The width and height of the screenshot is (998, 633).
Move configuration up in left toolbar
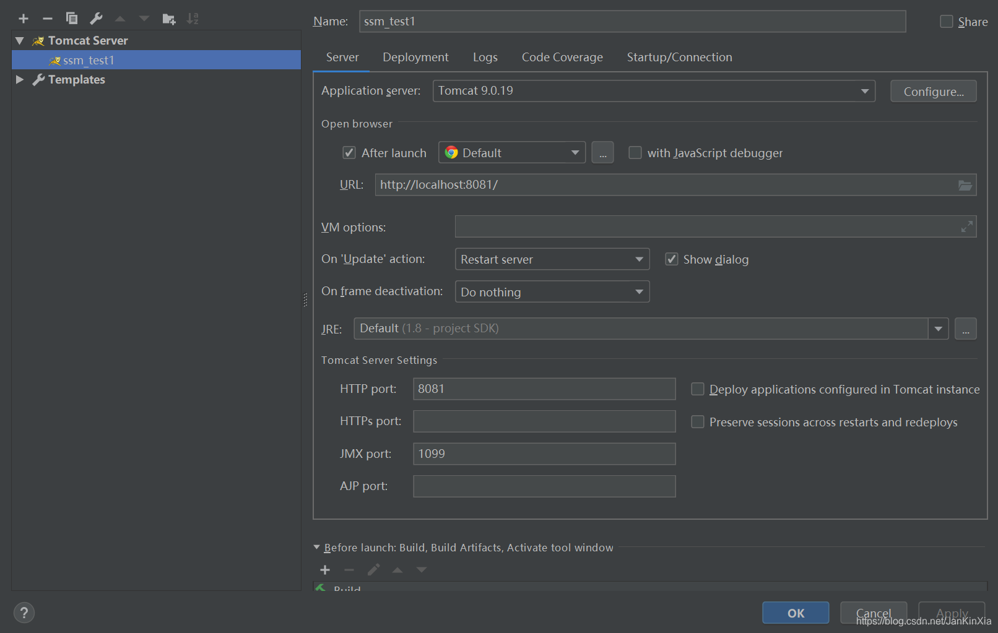pyautogui.click(x=120, y=19)
